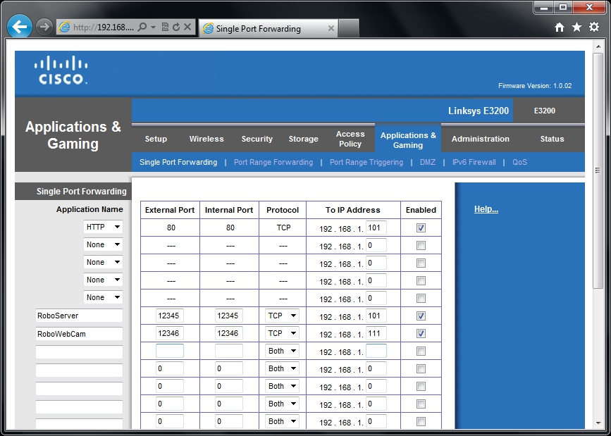The height and width of the screenshot is (436, 611).
Task: Click the RoboWebCam application name field
Action: click(79, 334)
